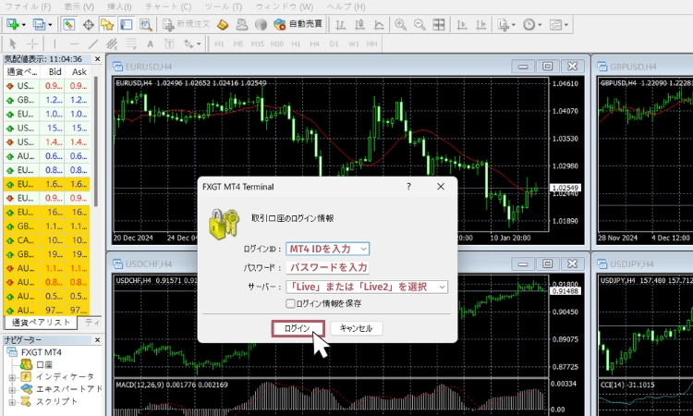Open MetaEditor yellow book icon
Viewport: 693px width, 416px height.
(223, 24)
